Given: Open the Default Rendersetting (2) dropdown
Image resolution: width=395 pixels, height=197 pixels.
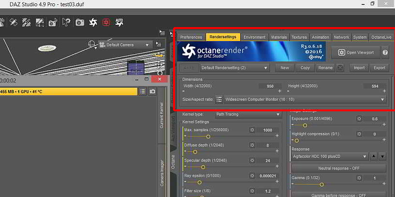Looking at the screenshot, I should (x=234, y=68).
